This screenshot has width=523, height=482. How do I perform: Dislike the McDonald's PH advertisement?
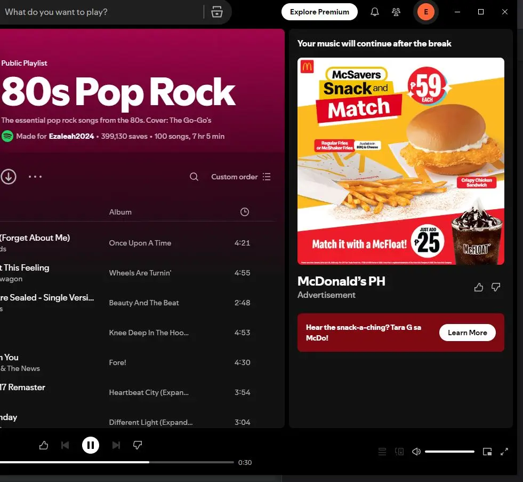tap(496, 287)
